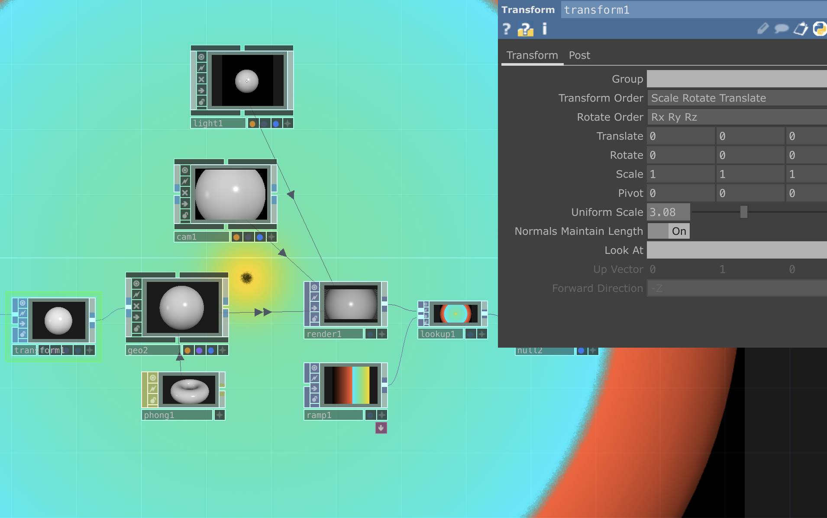Open the Transform Order dropdown

[736, 98]
